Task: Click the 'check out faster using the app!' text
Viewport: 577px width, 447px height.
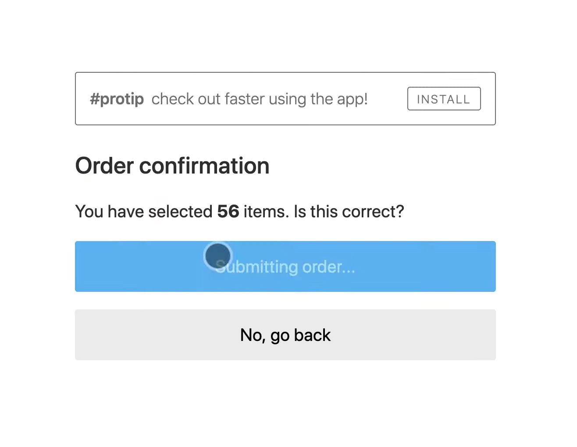Action: click(x=260, y=99)
